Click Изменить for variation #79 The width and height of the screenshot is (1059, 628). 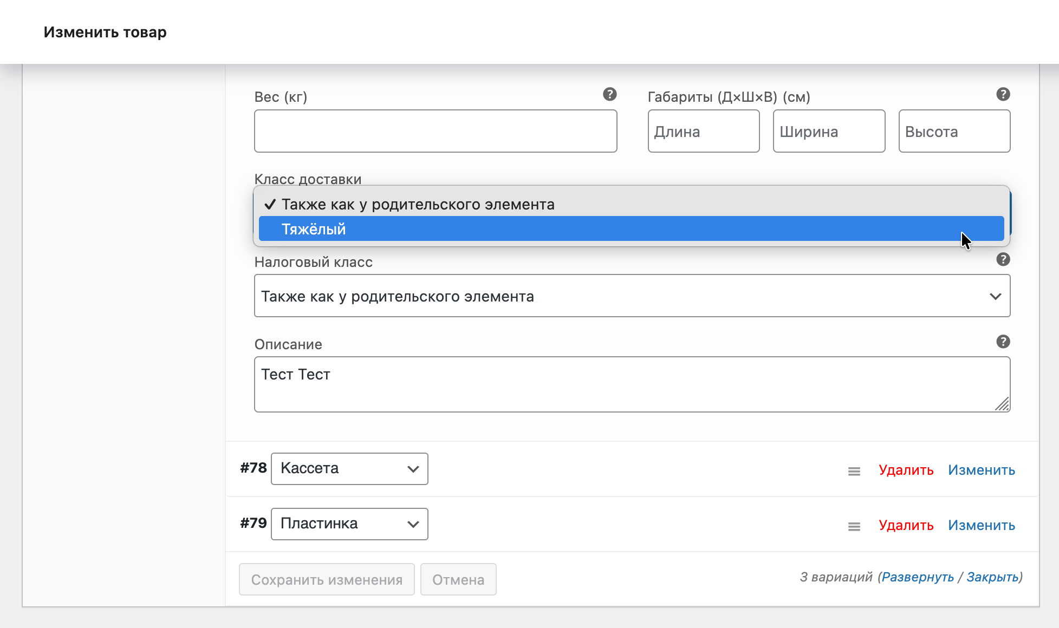[x=981, y=526]
